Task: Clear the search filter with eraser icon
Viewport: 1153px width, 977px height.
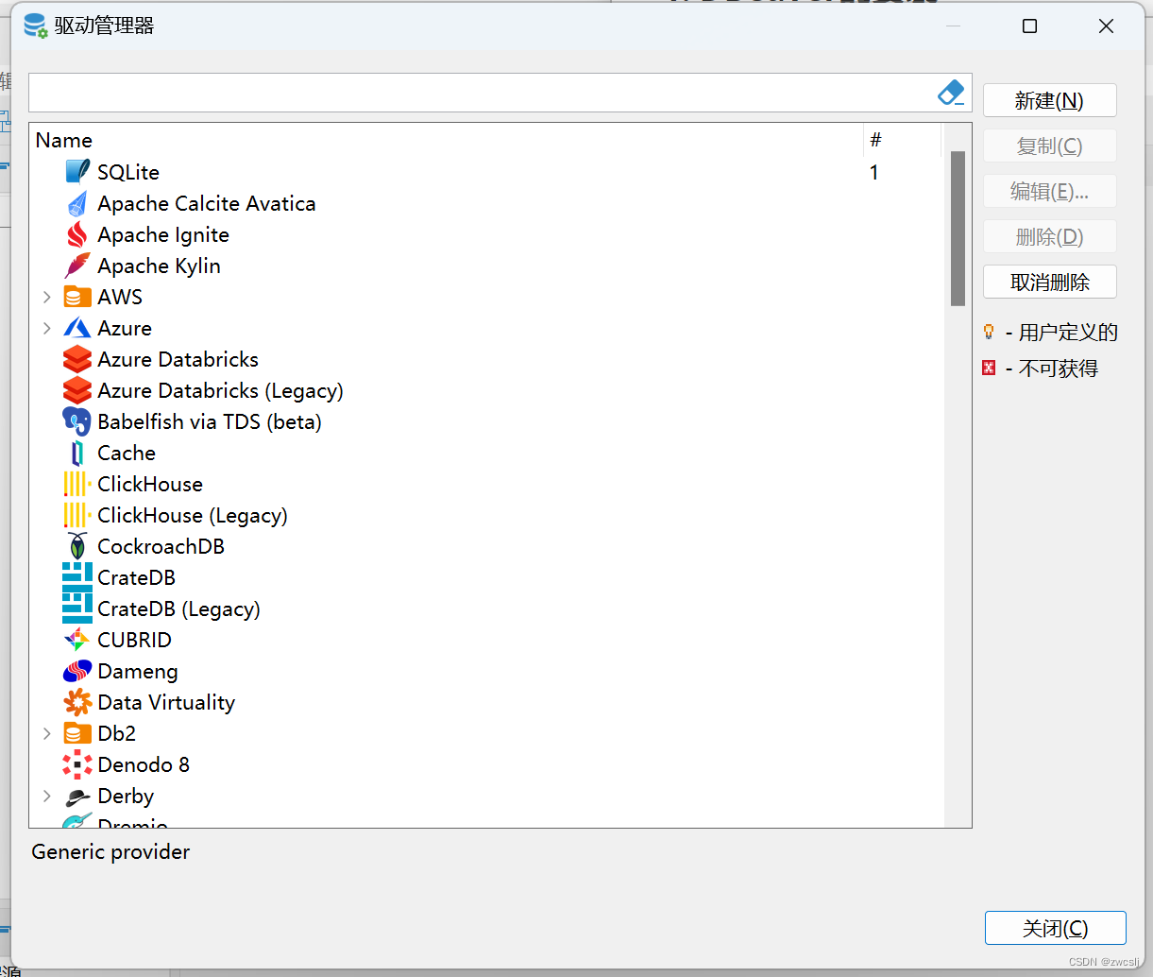Action: (951, 93)
